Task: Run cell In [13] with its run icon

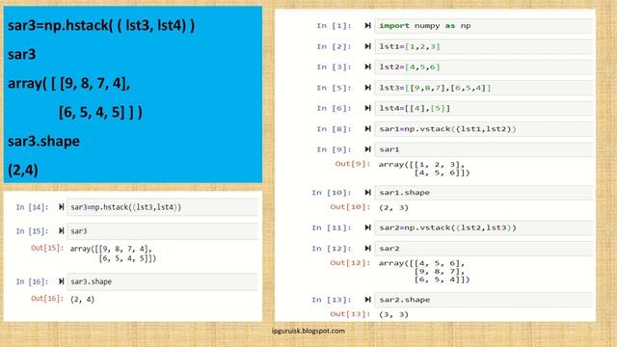Action: [x=367, y=300]
